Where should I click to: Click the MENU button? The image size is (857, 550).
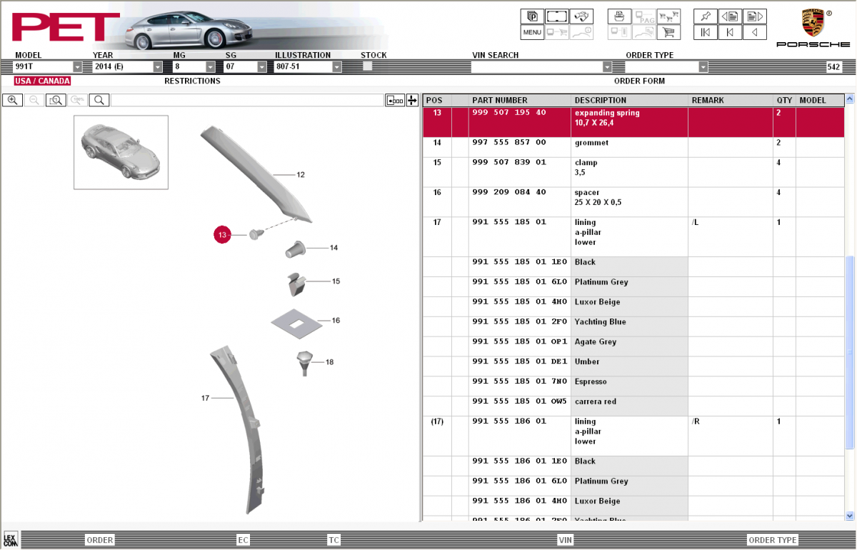(x=532, y=33)
